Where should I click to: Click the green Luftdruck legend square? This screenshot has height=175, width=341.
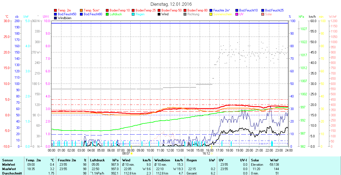pyautogui.click(x=107, y=14)
